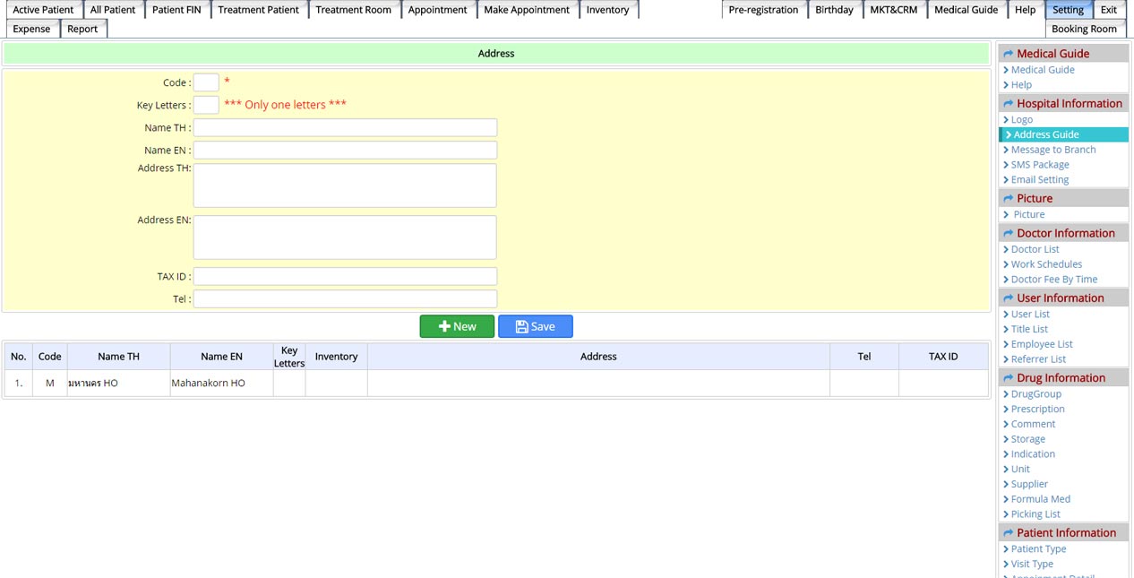Open the Supplier link under Drug Information

click(1029, 484)
